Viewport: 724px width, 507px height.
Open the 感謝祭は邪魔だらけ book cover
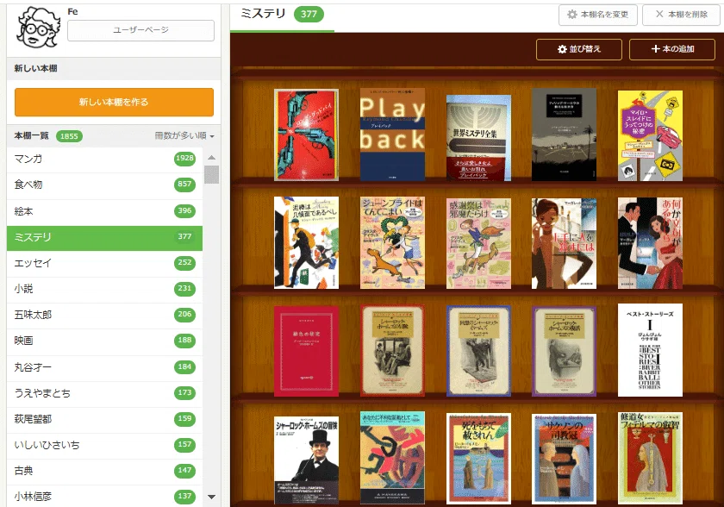(x=478, y=244)
